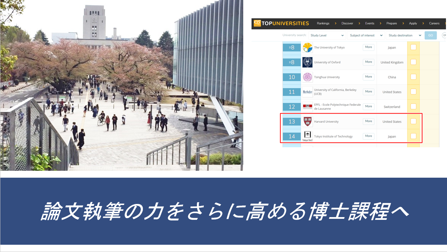The image size is (447, 252).
Task: Click More for Tokyo Institute of Technology
Action: [x=368, y=136]
